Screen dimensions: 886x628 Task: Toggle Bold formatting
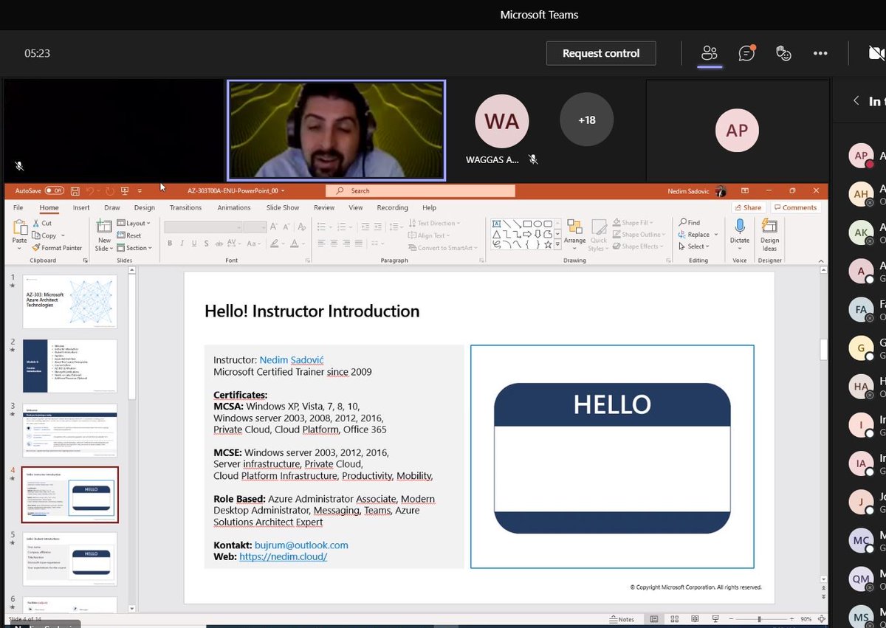170,244
